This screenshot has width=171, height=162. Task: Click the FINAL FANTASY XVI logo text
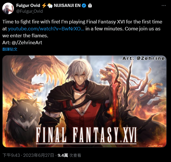[86, 135]
